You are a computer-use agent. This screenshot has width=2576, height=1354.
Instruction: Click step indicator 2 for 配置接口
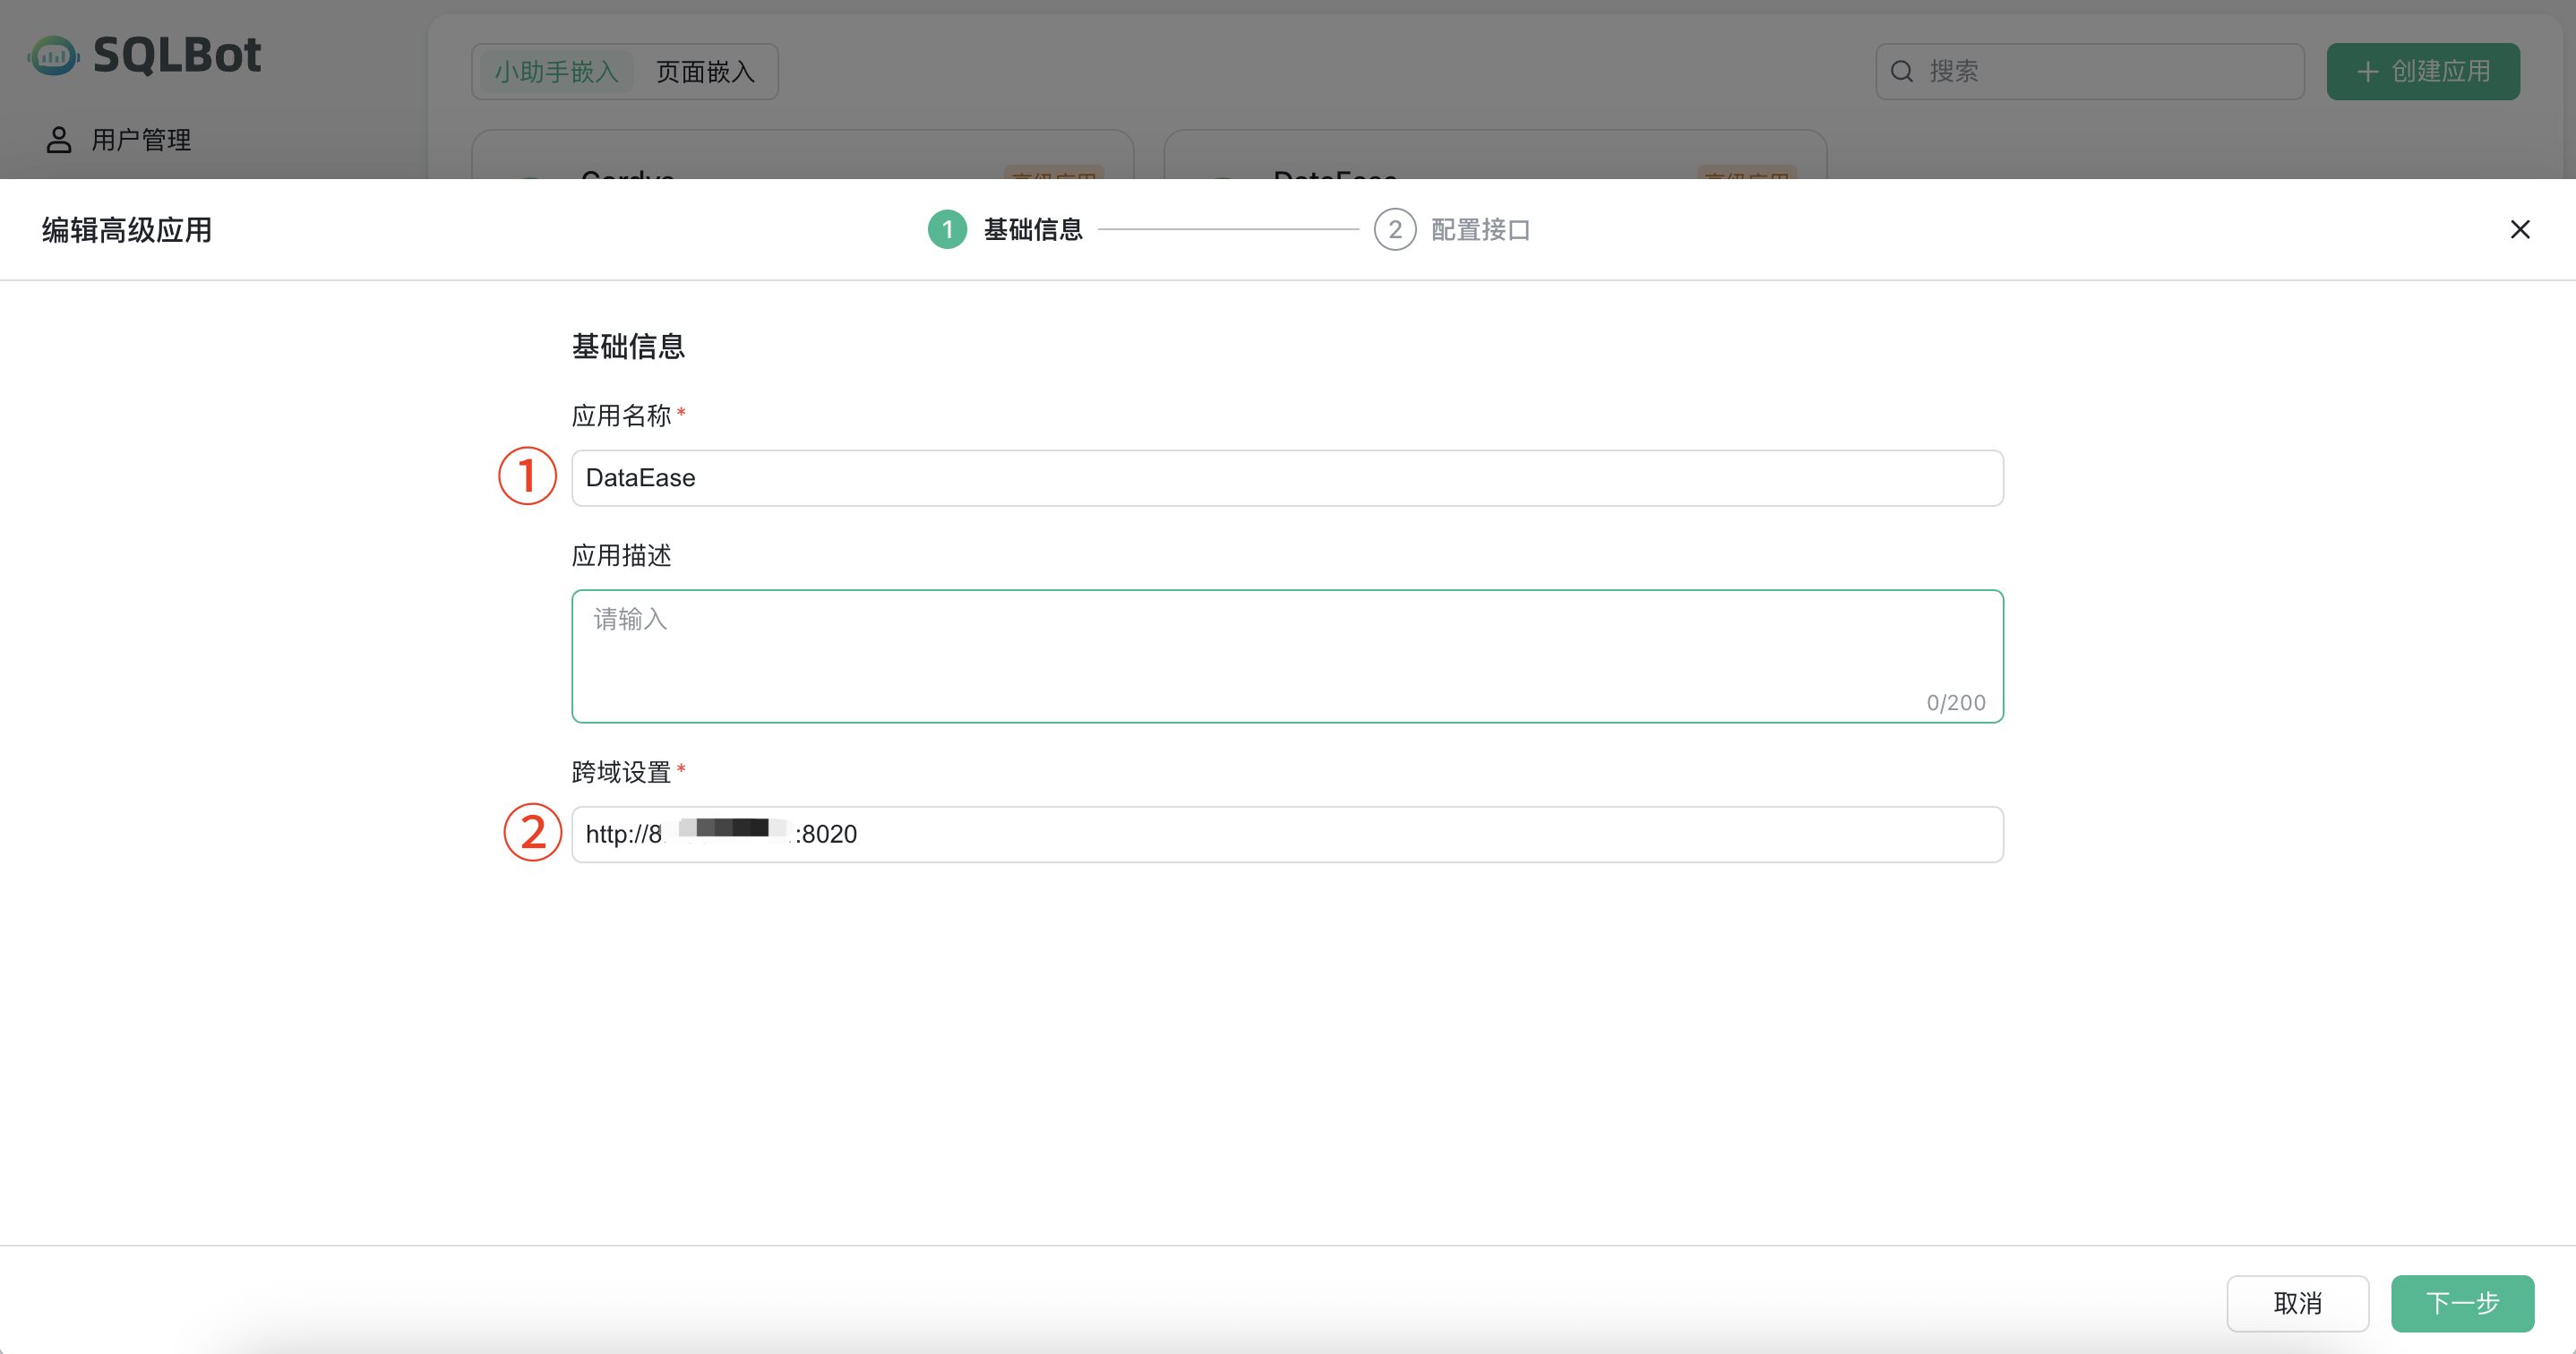point(1395,229)
